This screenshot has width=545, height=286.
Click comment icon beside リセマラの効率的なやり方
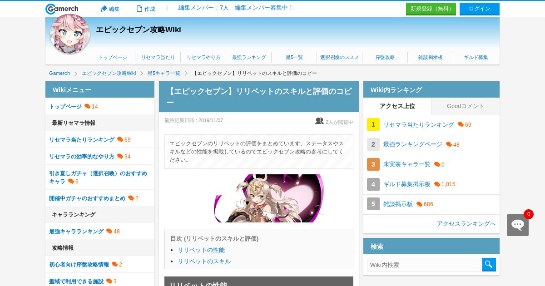[120, 157]
